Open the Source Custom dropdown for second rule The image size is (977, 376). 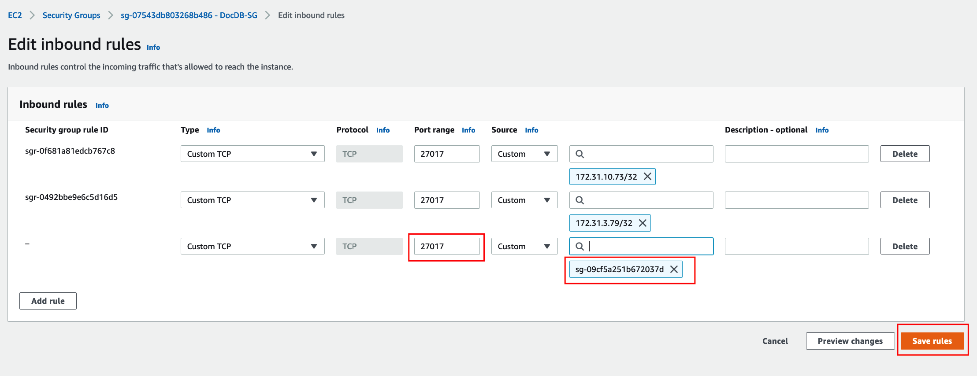point(524,200)
